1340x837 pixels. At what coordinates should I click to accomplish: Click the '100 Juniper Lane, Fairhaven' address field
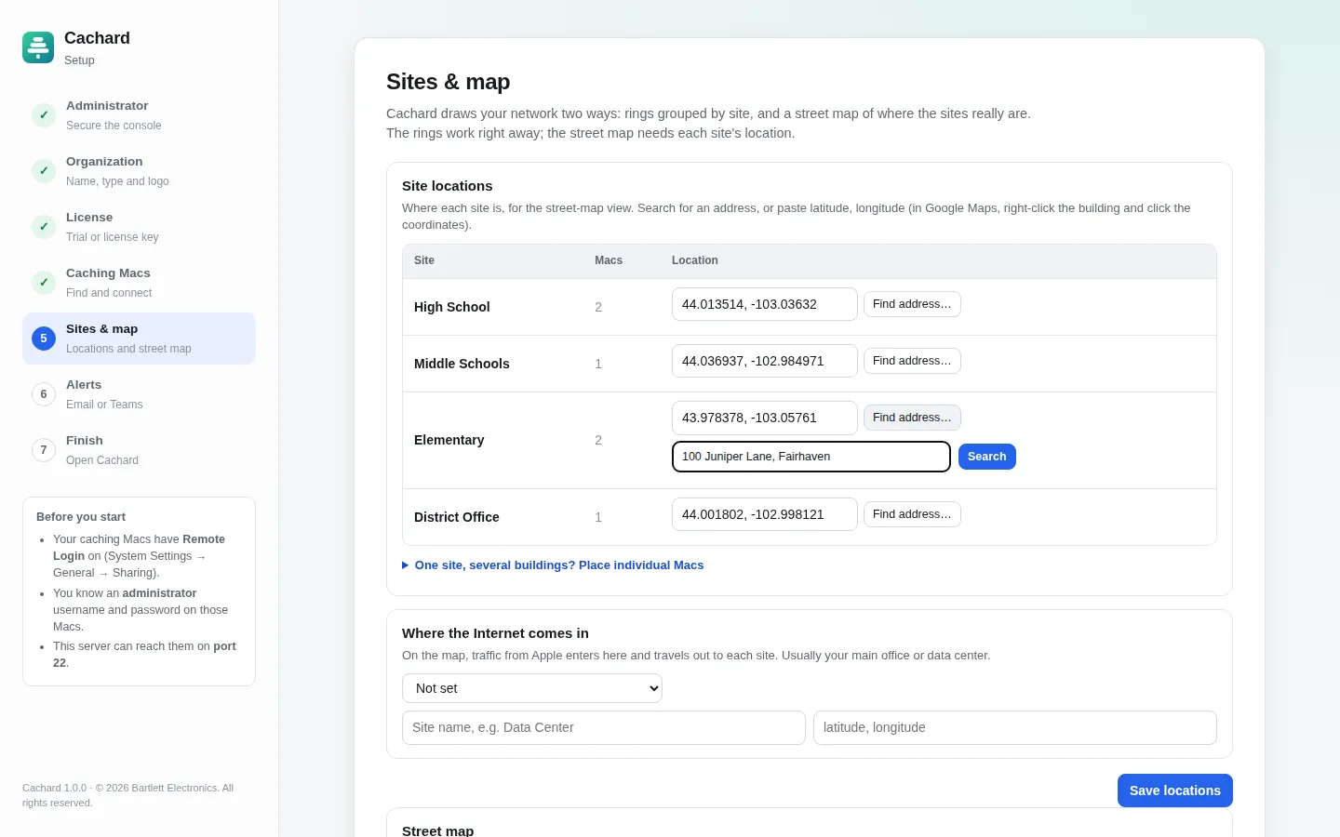(811, 457)
